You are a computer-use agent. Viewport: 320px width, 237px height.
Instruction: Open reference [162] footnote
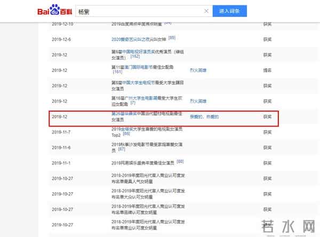pyautogui.click(x=135, y=56)
